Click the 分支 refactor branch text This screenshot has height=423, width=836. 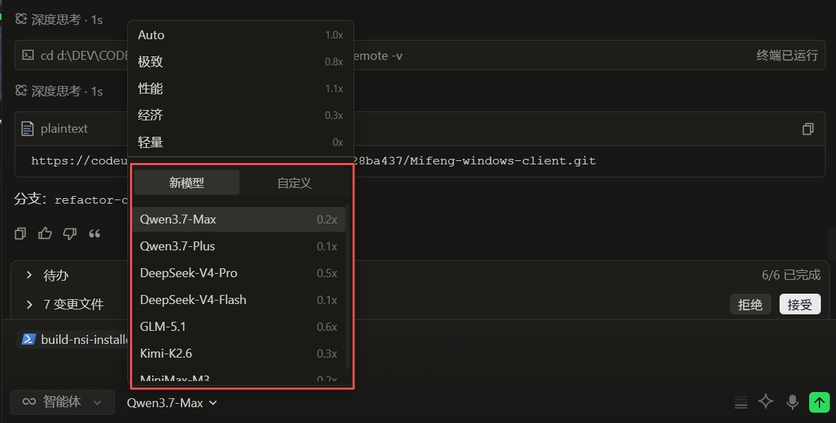point(71,200)
